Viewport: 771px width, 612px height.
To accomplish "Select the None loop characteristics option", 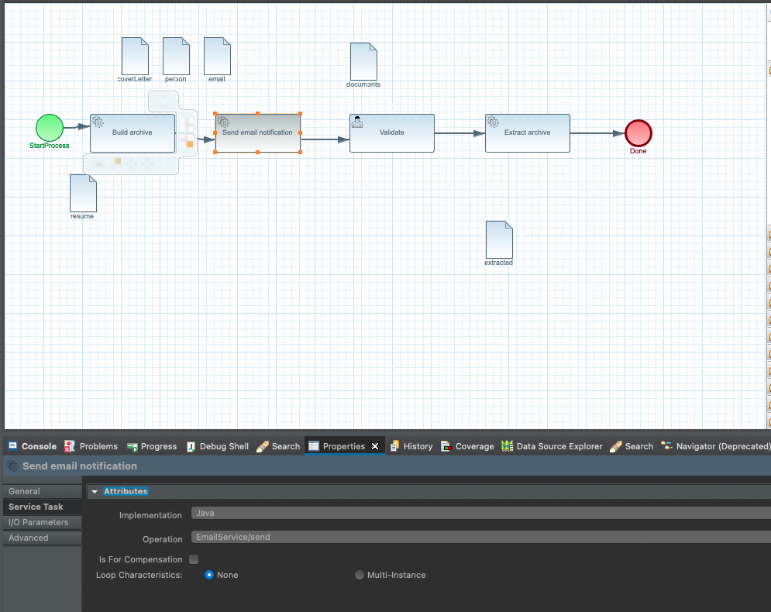I will [x=209, y=575].
